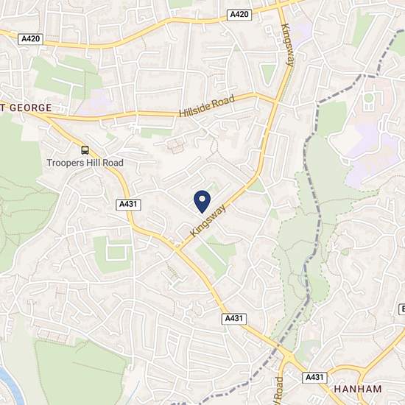Click the A420 road badge above St George
Viewport: 405px width, 405px height.
click(30, 39)
